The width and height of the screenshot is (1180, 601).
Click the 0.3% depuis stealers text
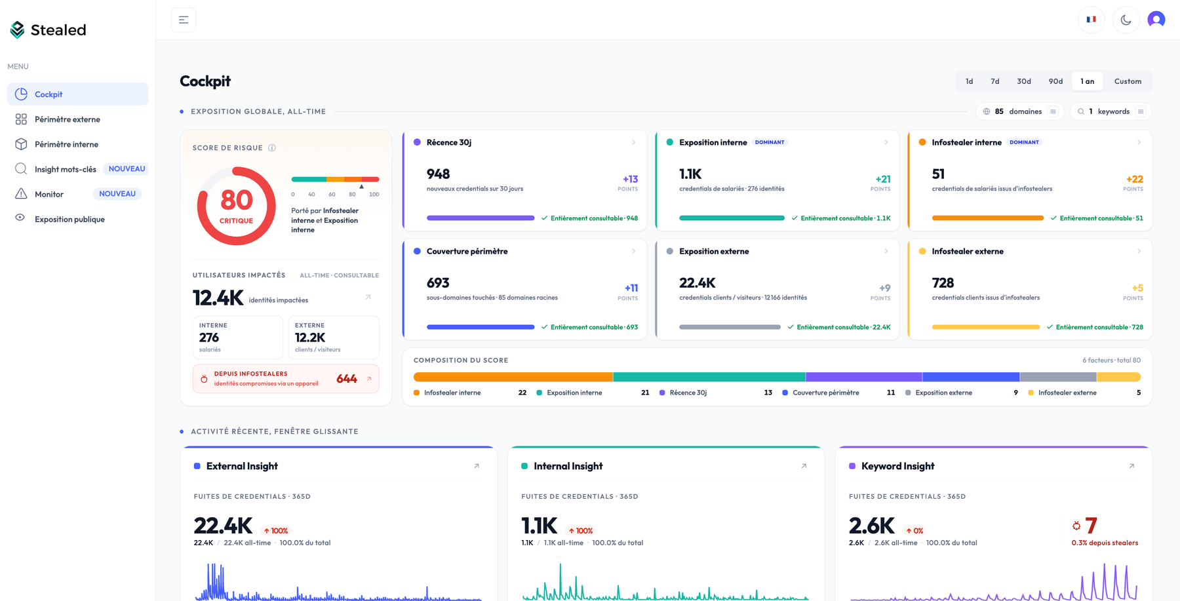coord(1105,543)
